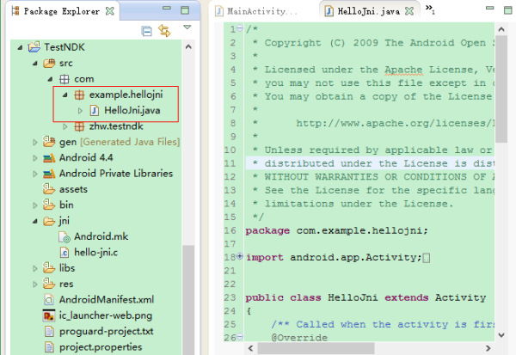Expand Android Private Libraries
516x355 pixels.
coord(35,174)
